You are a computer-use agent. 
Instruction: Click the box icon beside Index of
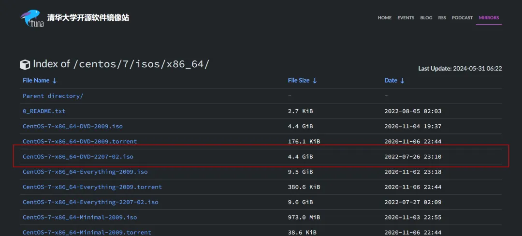coord(25,65)
